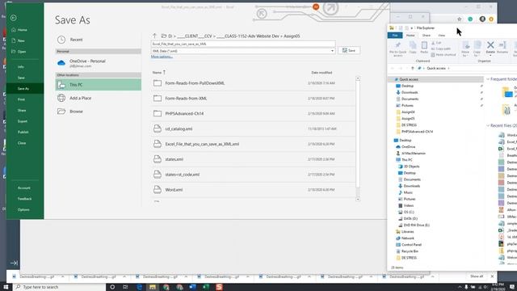Choose Print in Excel backstage sidebar

coord(21,99)
